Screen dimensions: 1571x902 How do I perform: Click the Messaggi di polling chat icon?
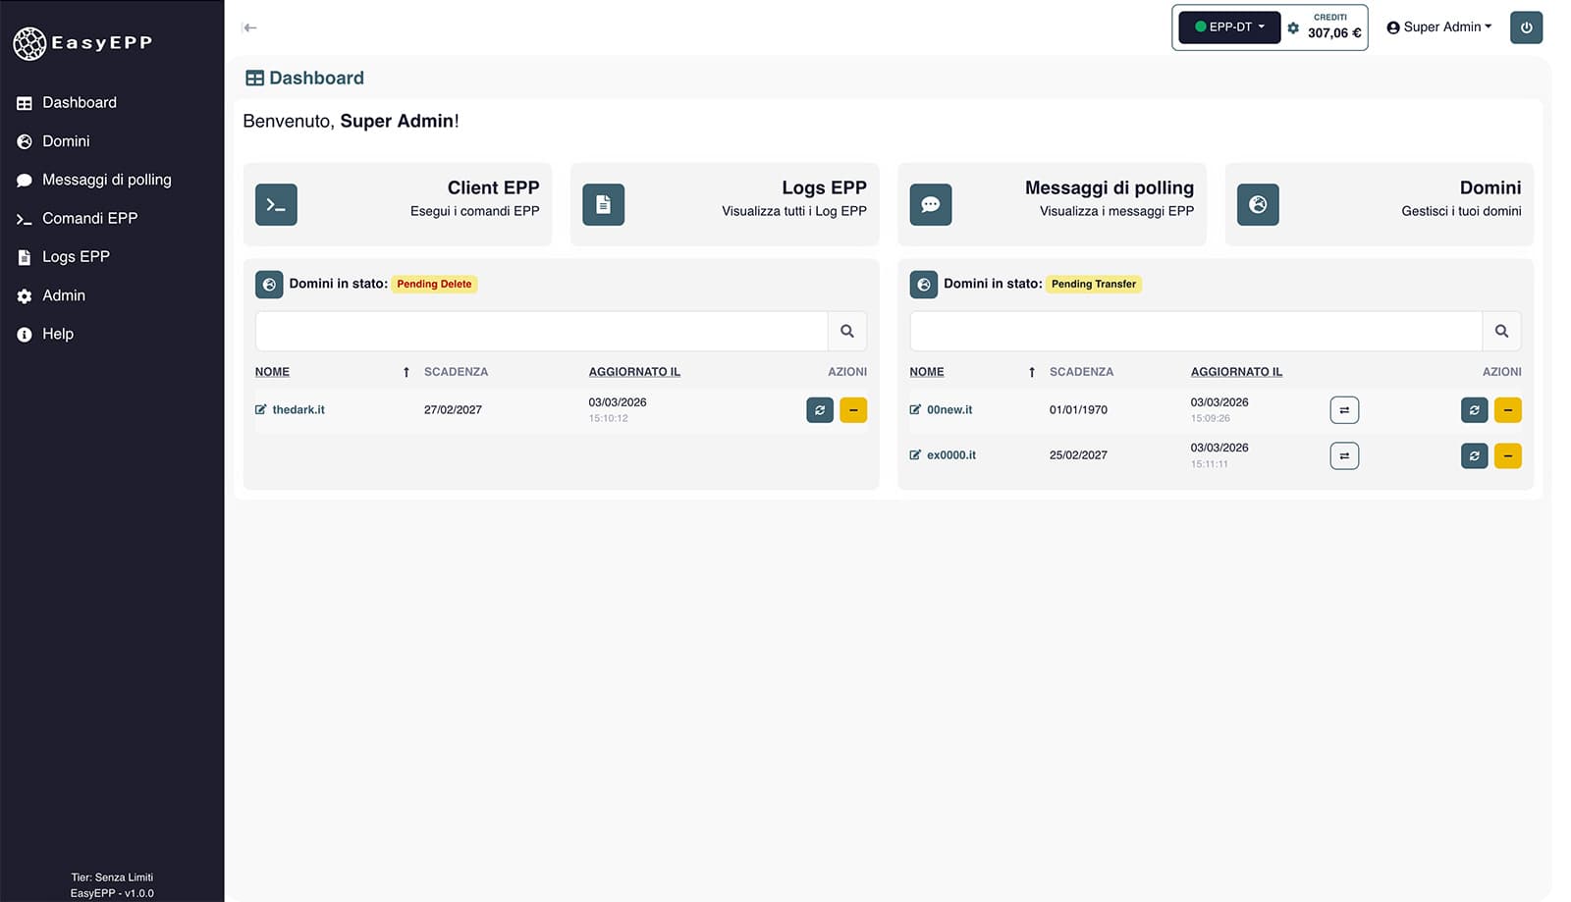click(930, 204)
